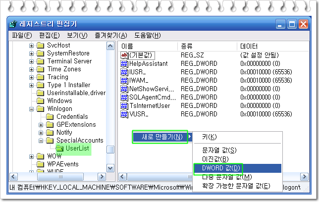
Task: Click the 데이터 column header
Action: point(273,47)
